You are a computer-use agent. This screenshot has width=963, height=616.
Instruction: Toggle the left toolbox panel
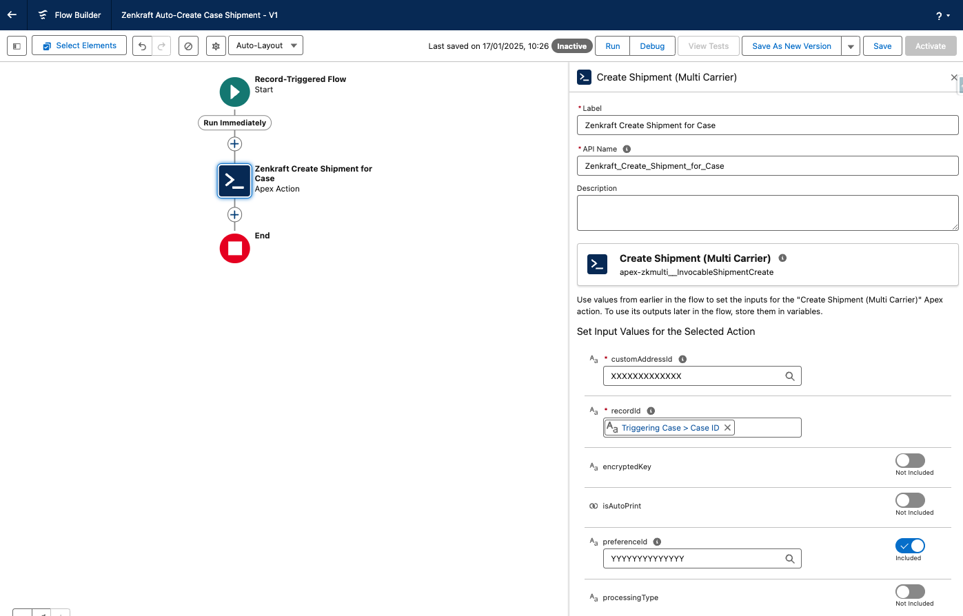coord(17,46)
